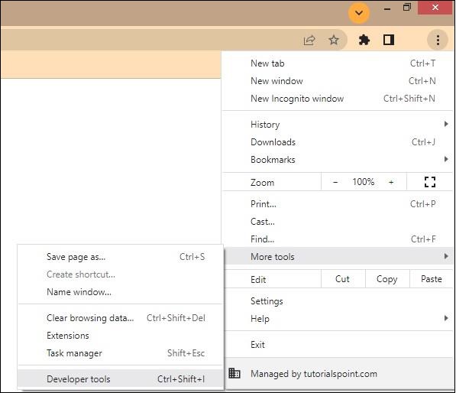Click the three-dot Chrome menu button
Viewport: 456px width, 393px height.
[x=438, y=40]
